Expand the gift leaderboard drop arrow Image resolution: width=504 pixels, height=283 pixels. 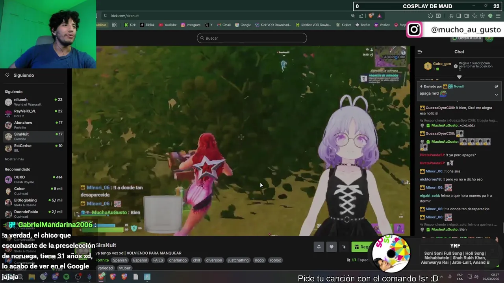click(459, 77)
